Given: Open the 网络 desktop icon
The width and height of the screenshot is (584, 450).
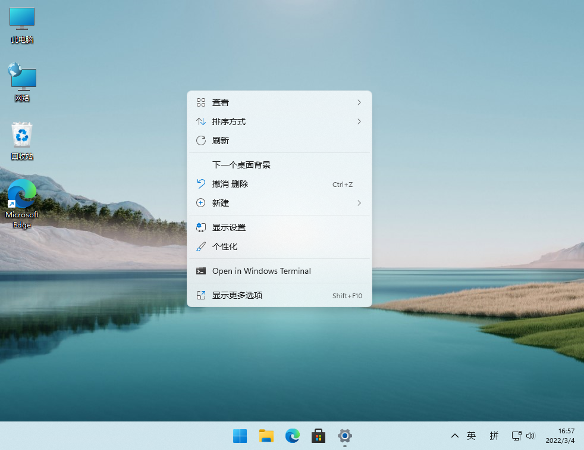Looking at the screenshot, I should 21,80.
